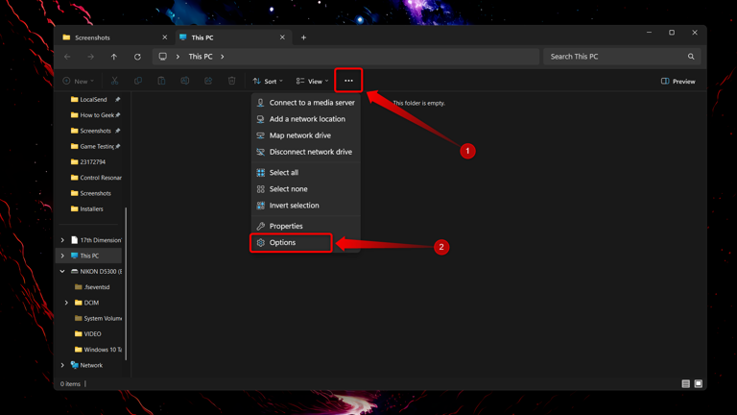The height and width of the screenshot is (415, 737).
Task: Go up one folder level
Action: tap(114, 57)
